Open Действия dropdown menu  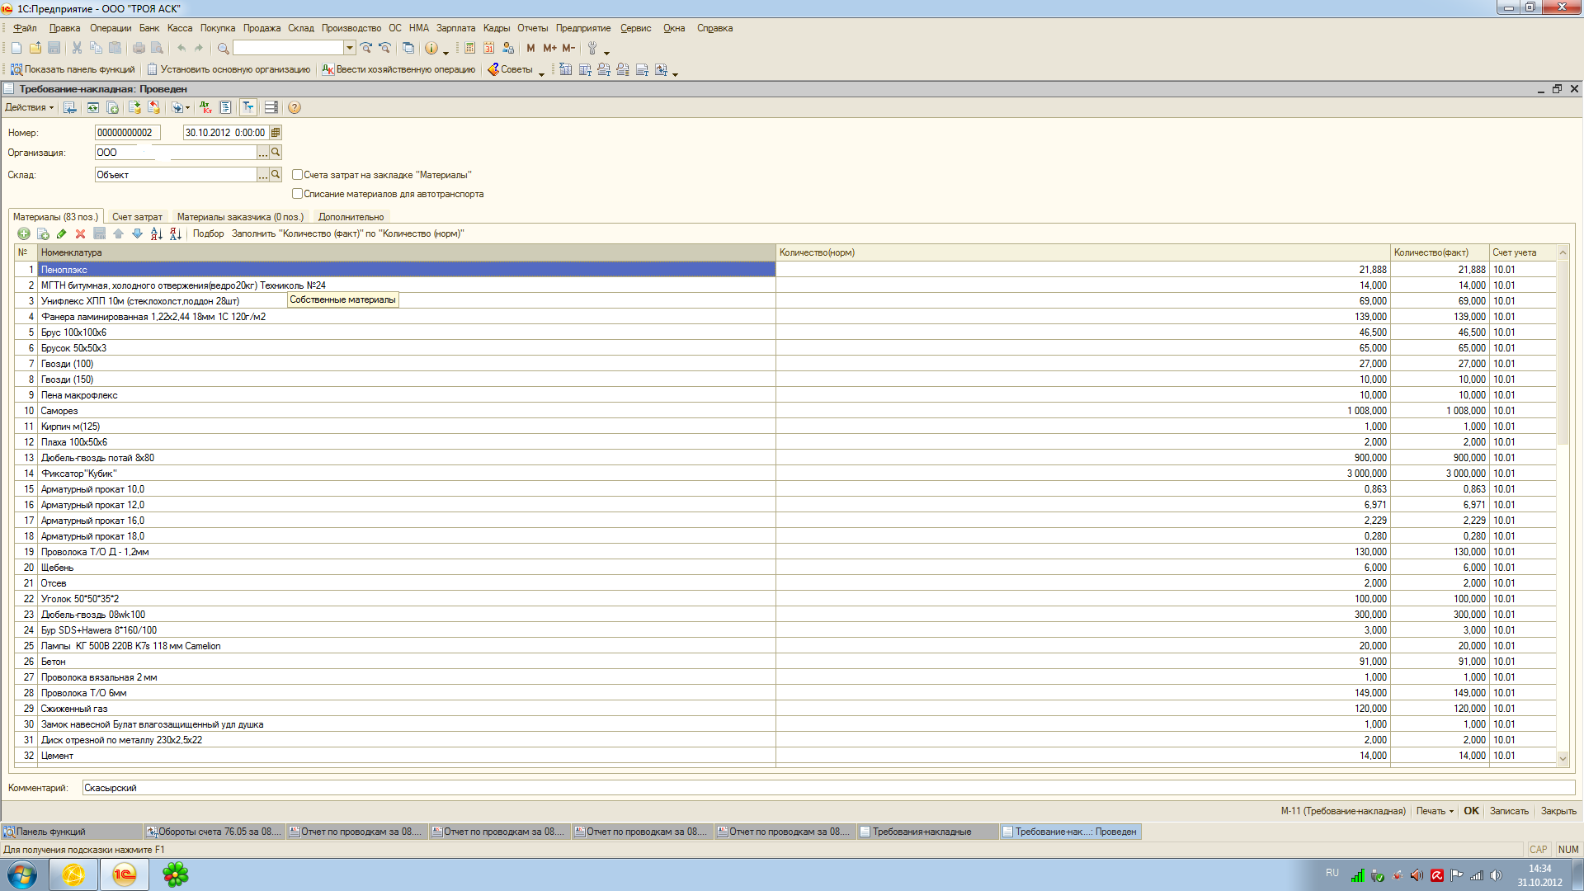pyautogui.click(x=30, y=108)
